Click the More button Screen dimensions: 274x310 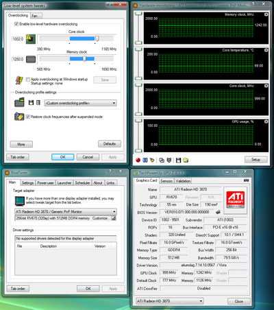pyautogui.click(x=21, y=144)
